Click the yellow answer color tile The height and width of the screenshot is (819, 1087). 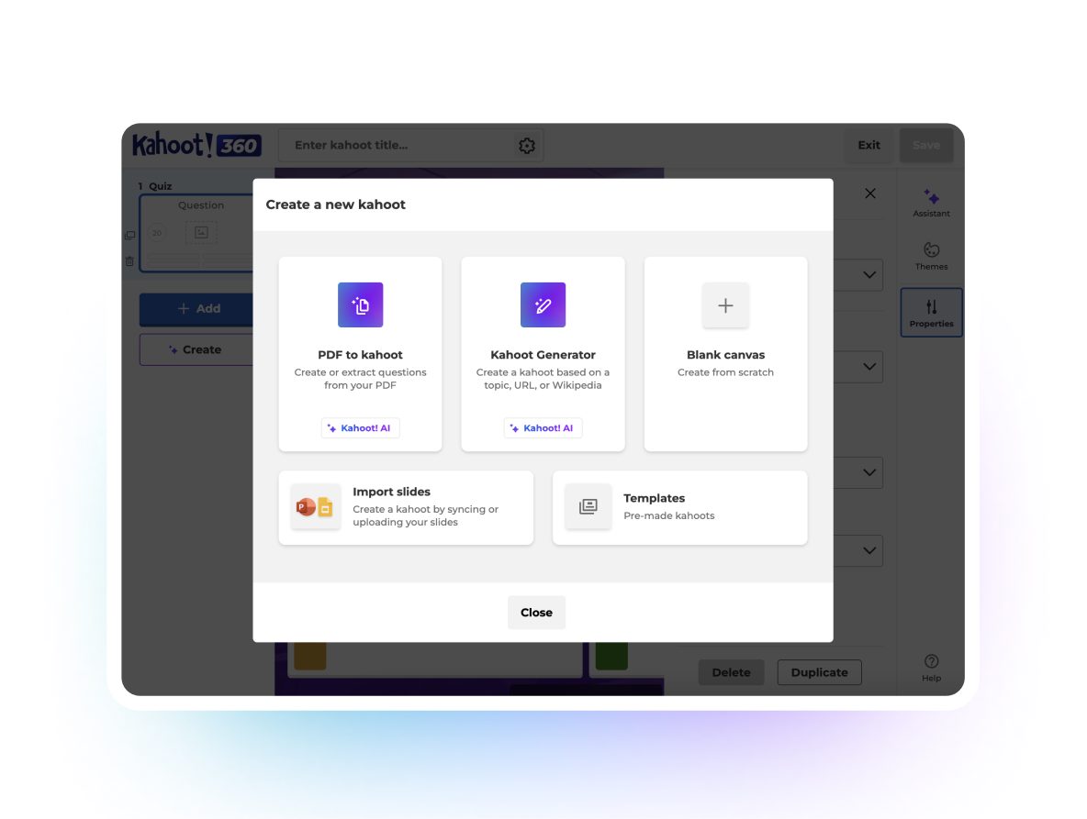(x=310, y=656)
